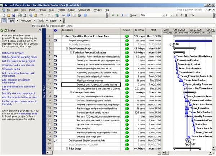The width and height of the screenshot is (216, 156).
Task: Click the Assign Resources icon
Action: (79, 15)
